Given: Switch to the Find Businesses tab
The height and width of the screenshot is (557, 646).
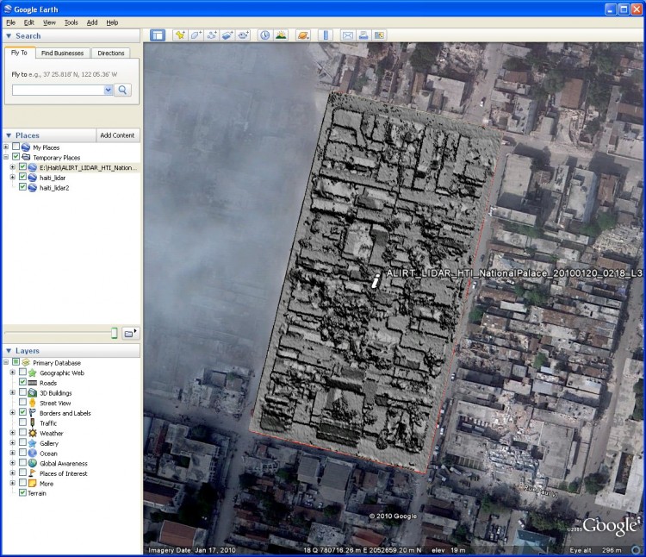Looking at the screenshot, I should (62, 53).
